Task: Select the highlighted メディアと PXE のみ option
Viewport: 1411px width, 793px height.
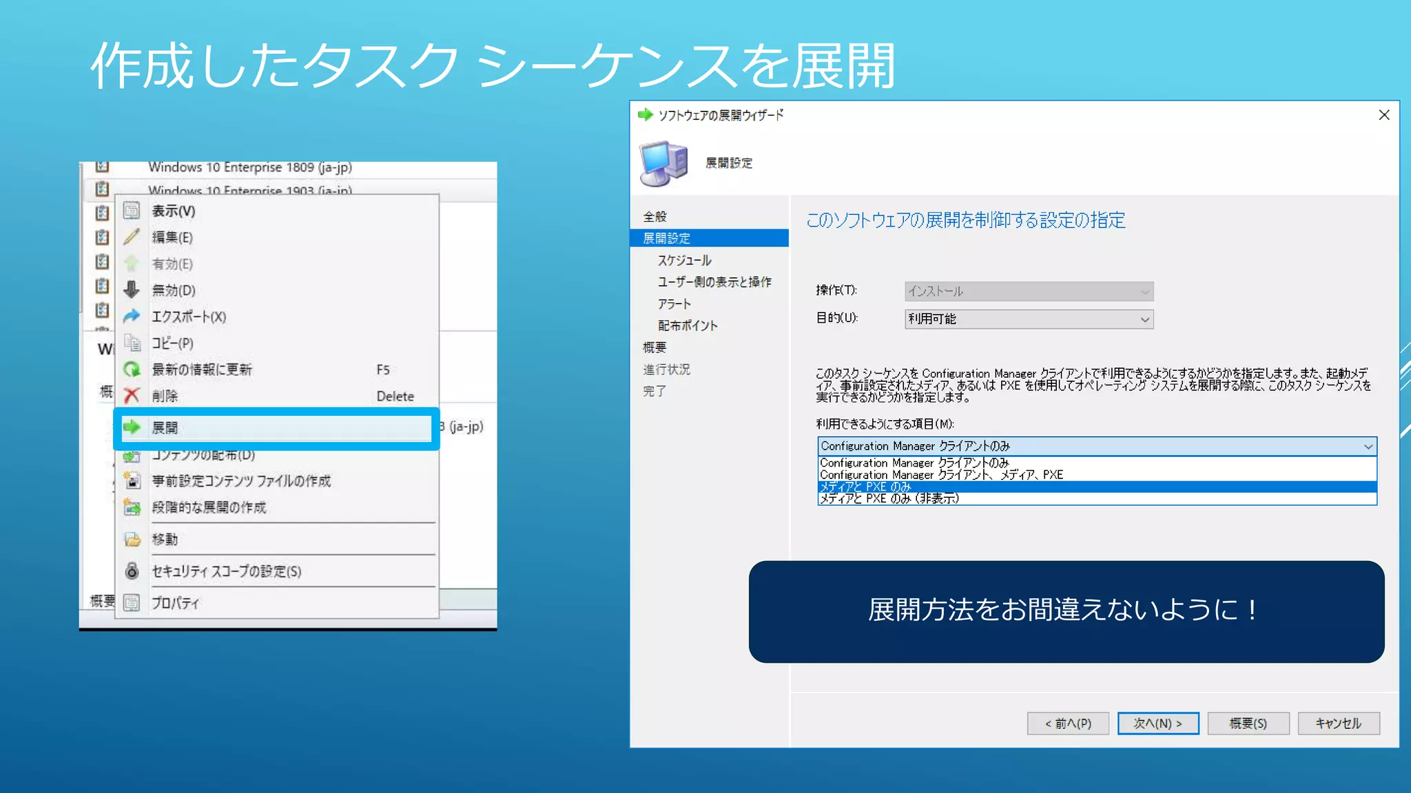Action: (x=1097, y=487)
